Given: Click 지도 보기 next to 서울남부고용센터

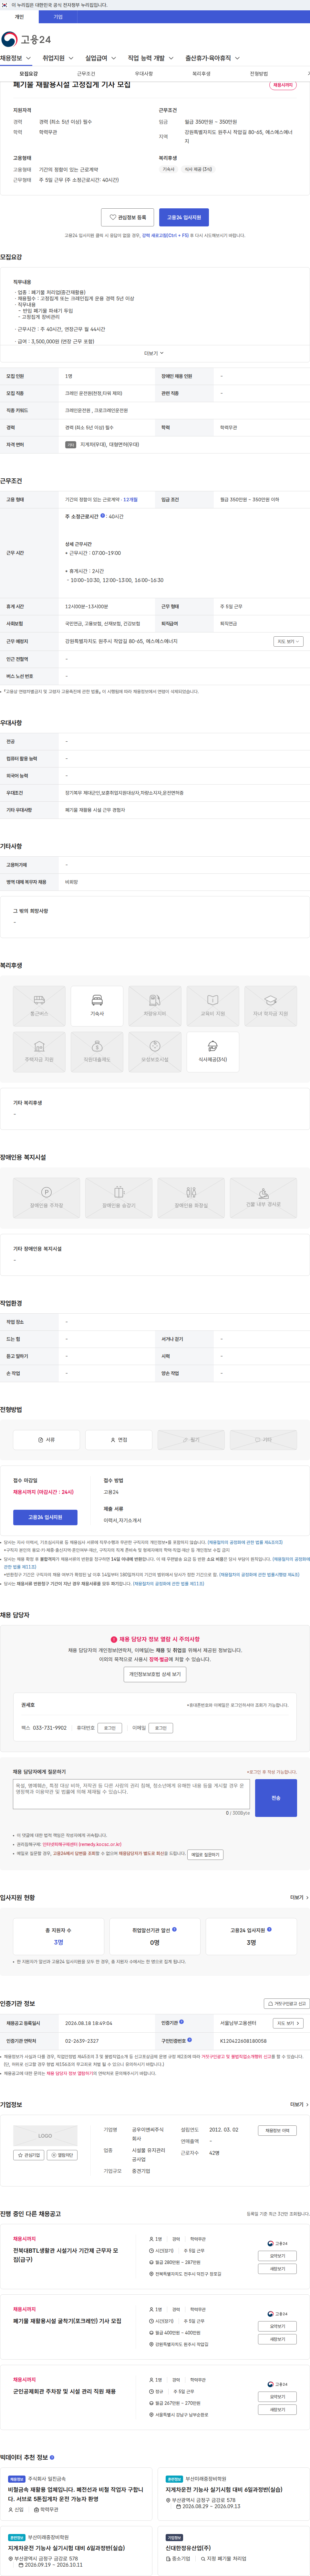Looking at the screenshot, I should pos(288,2023).
